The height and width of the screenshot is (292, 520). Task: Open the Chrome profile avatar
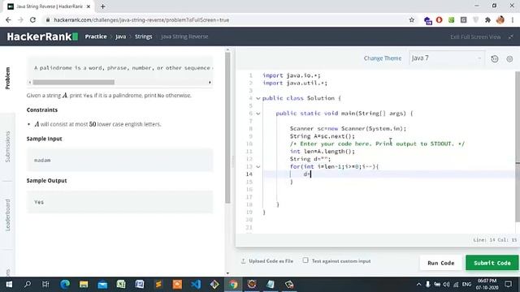(500, 19)
